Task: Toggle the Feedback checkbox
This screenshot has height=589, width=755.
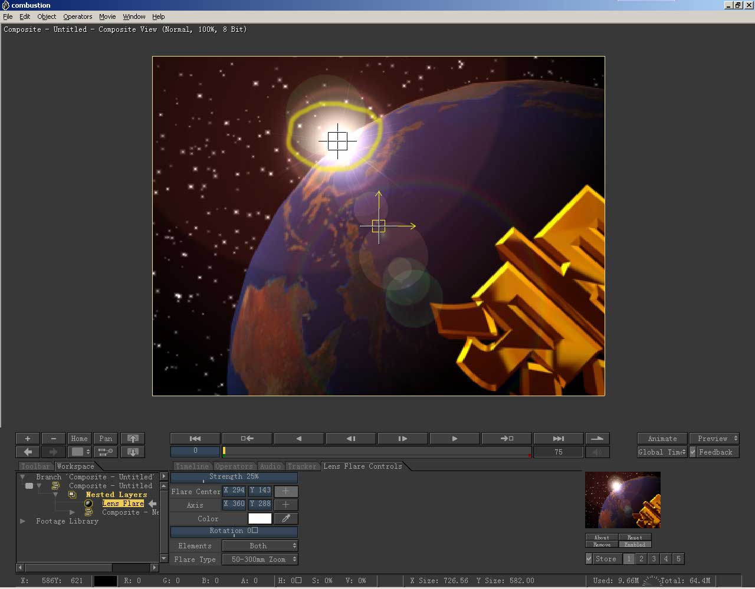Action: coord(694,452)
